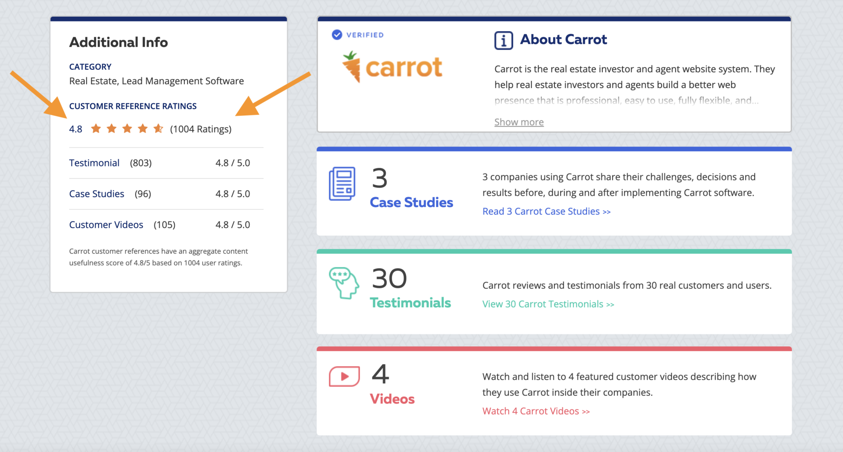Click the Case Studies card description text

pyautogui.click(x=619, y=185)
